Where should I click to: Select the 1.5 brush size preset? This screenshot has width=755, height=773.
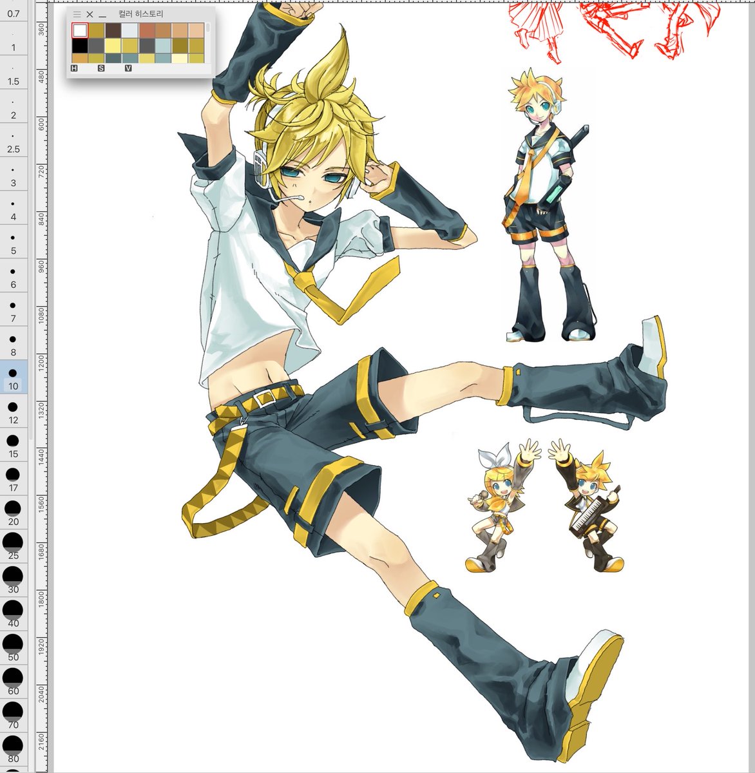pos(13,72)
